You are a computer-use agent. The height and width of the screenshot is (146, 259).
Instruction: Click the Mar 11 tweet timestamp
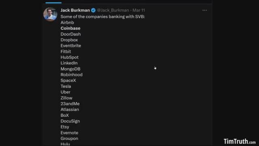click(138, 10)
